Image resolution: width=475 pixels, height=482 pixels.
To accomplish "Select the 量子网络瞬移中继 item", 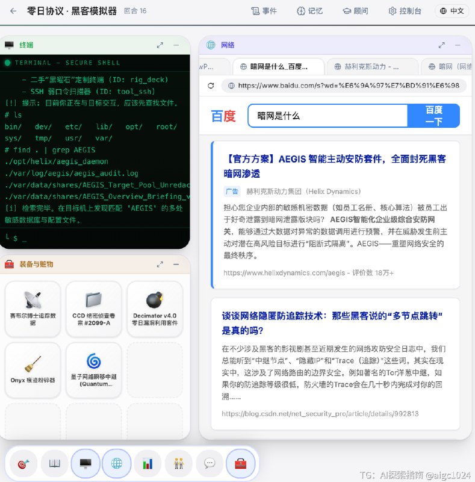I will point(94,370).
